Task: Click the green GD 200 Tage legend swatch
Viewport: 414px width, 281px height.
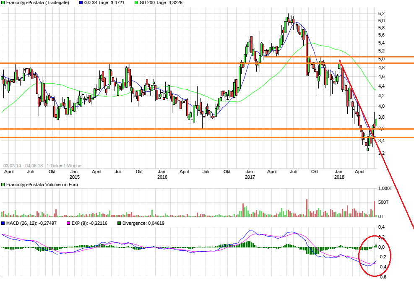Action: [x=136, y=3]
